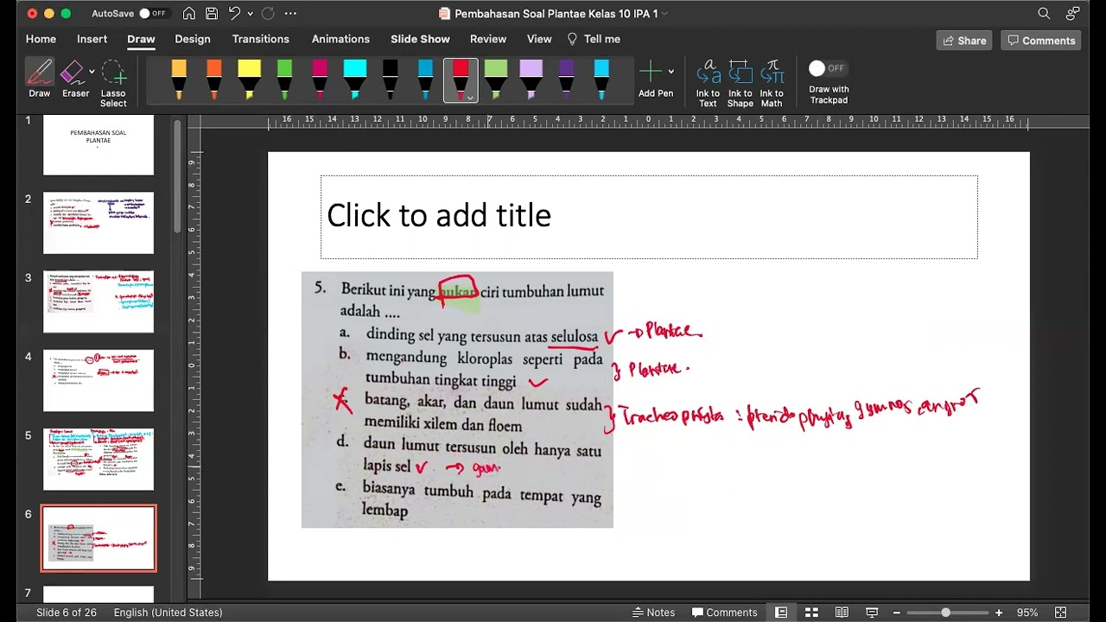Open the View tab
Image resolution: width=1106 pixels, height=622 pixels.
[539, 39]
